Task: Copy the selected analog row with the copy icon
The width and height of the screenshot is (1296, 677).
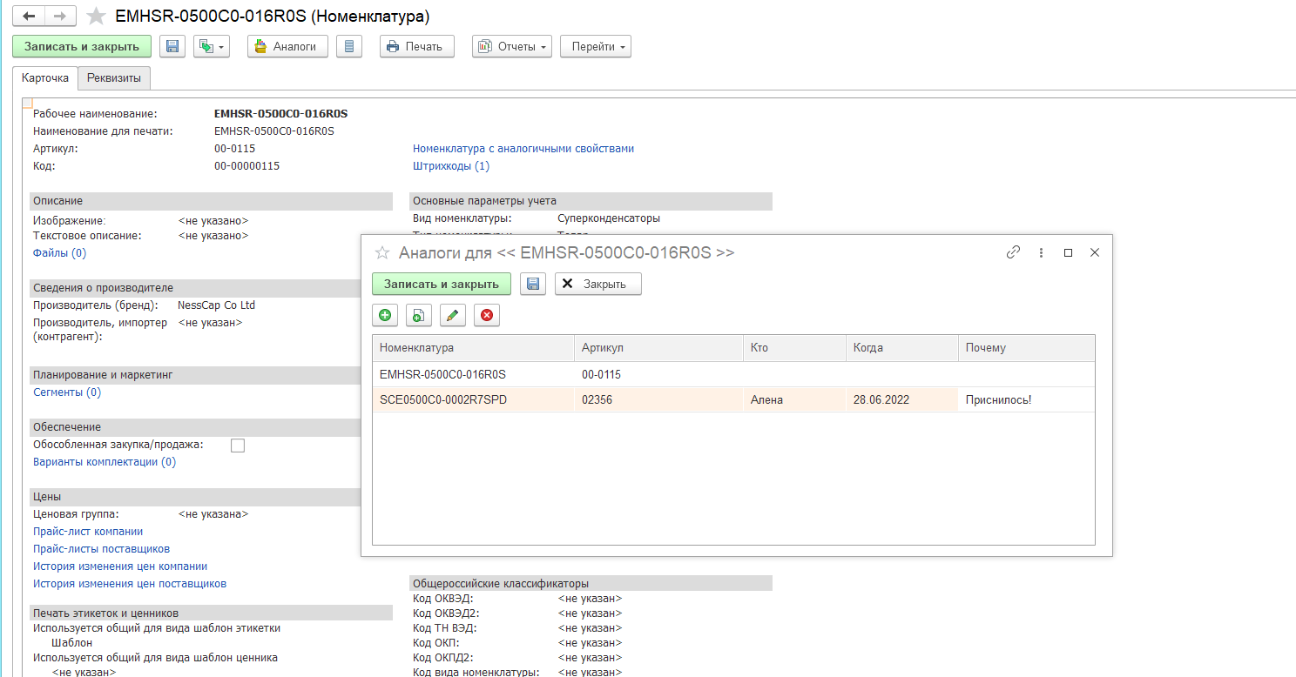Action: click(x=419, y=315)
